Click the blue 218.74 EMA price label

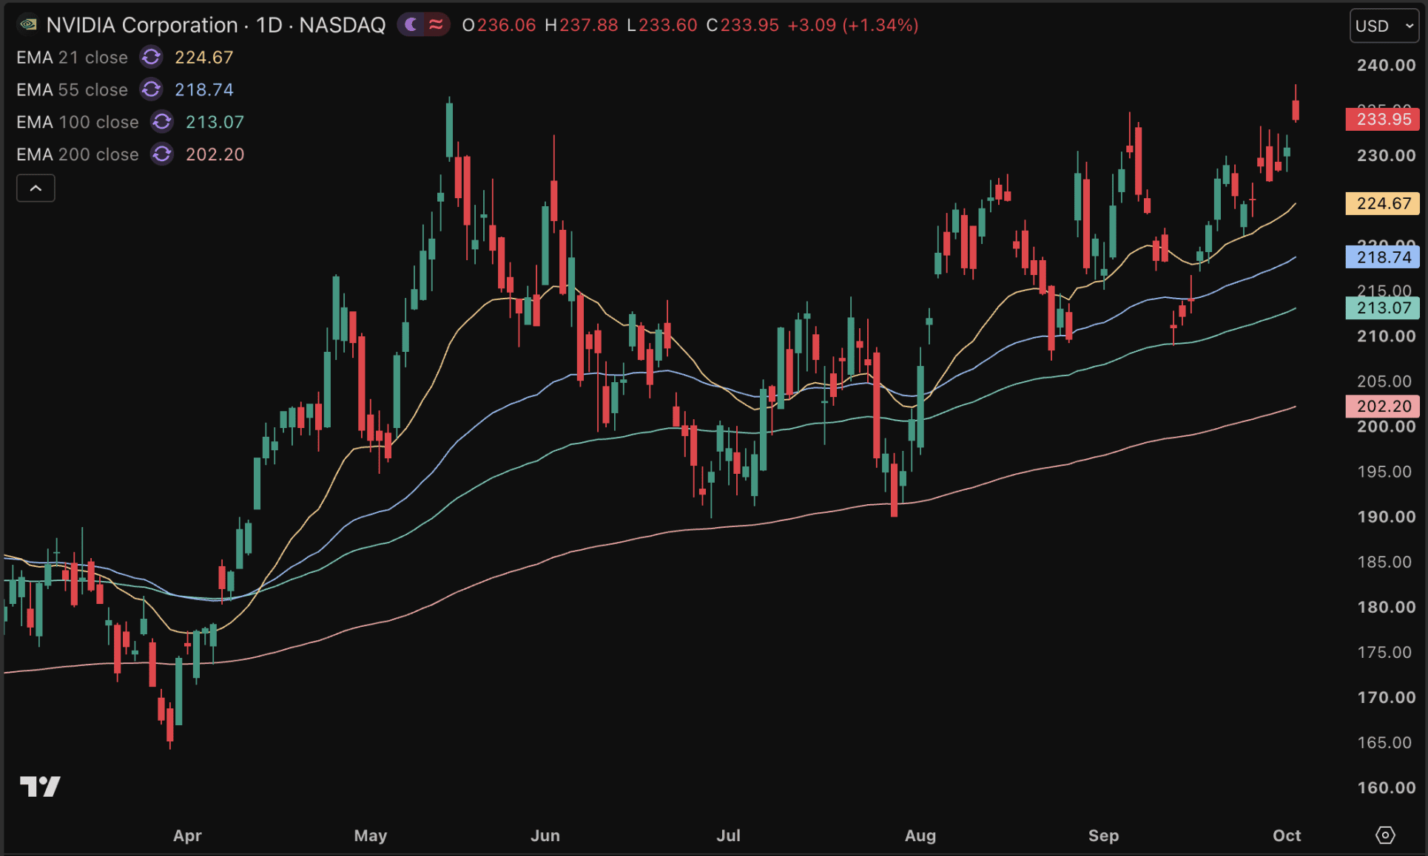coord(1383,257)
